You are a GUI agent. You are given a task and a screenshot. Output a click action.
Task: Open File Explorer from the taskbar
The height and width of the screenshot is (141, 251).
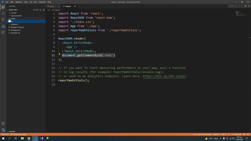pyautogui.click(x=22, y=138)
